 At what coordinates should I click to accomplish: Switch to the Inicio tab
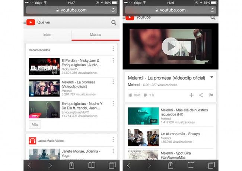(x=47, y=35)
